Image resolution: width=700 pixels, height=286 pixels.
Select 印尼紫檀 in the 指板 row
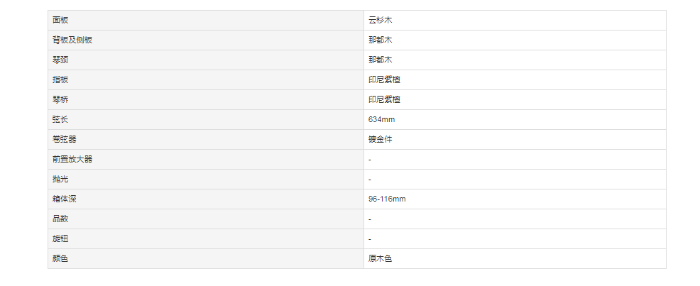[515, 80]
